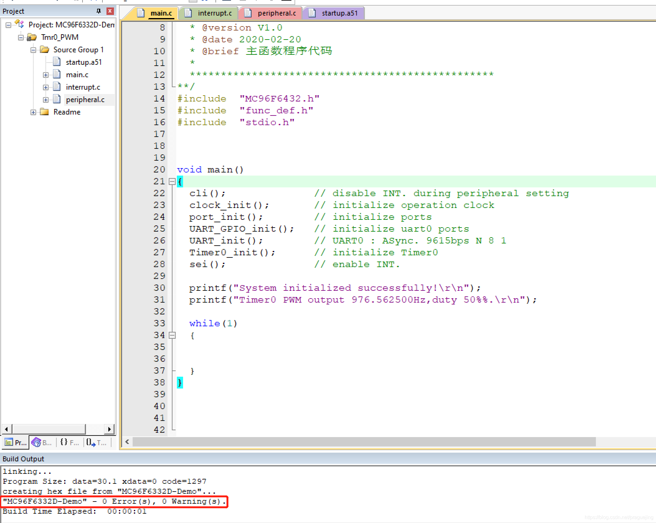Select interrupt.c in project tree
656x523 pixels.
click(83, 87)
